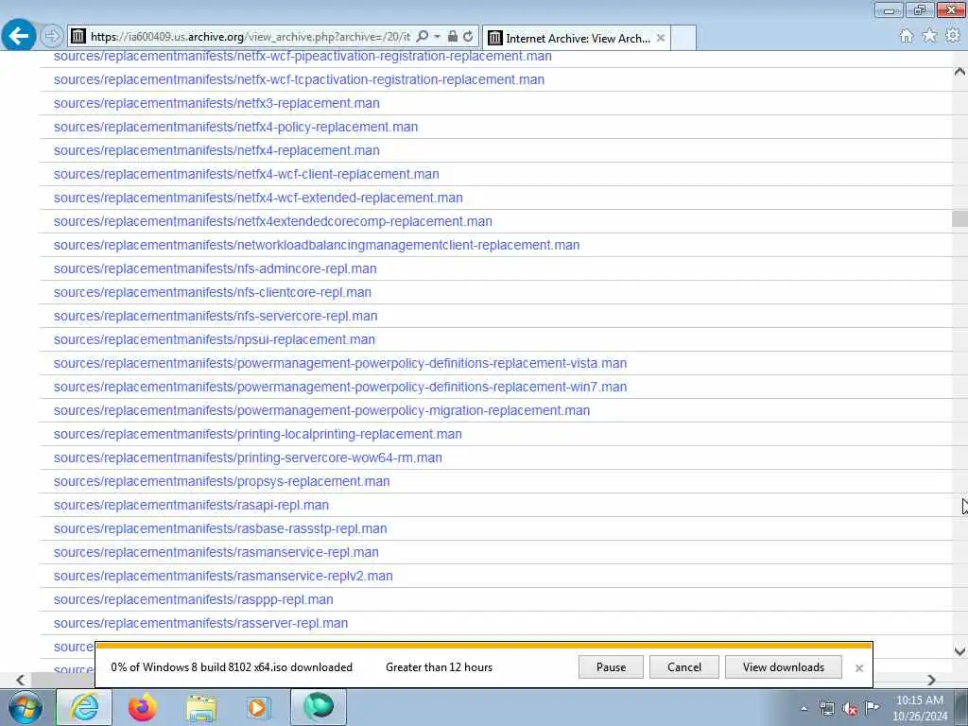Image resolution: width=968 pixels, height=726 pixels.
Task: Open rasserver-repl.man link
Action: (x=200, y=623)
